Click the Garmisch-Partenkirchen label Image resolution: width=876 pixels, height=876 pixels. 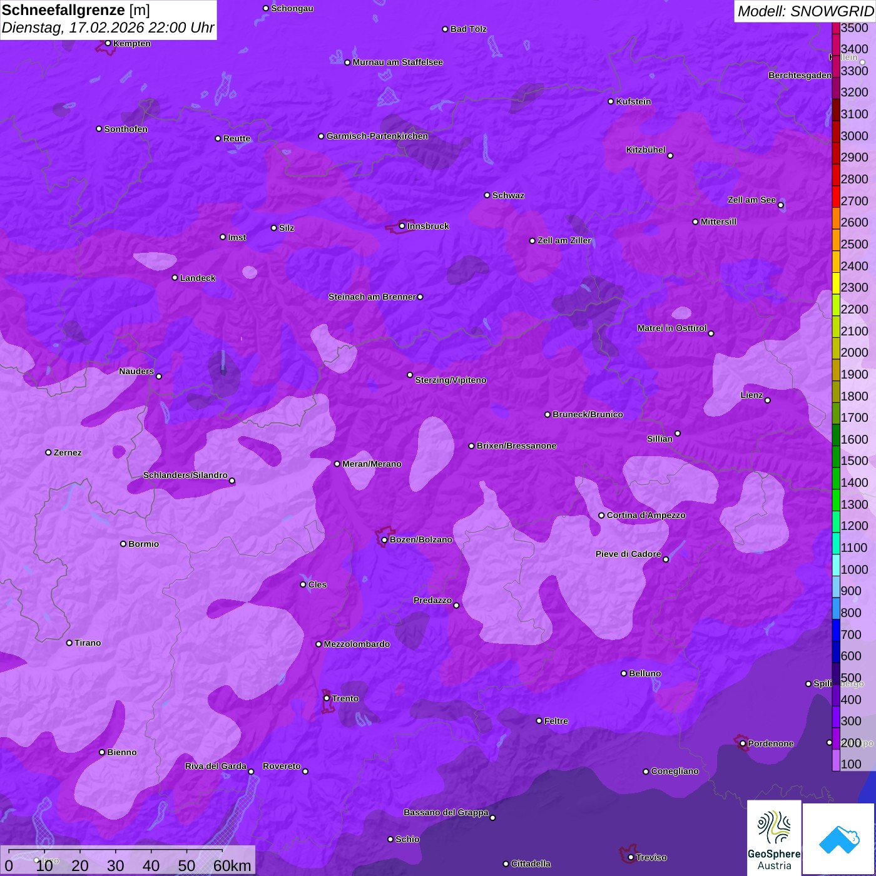pyautogui.click(x=377, y=136)
